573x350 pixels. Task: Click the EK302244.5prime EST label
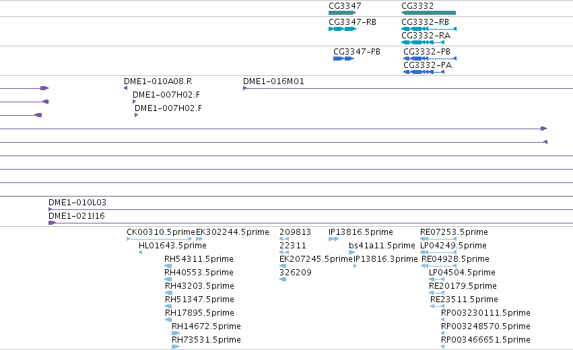pyautogui.click(x=232, y=232)
